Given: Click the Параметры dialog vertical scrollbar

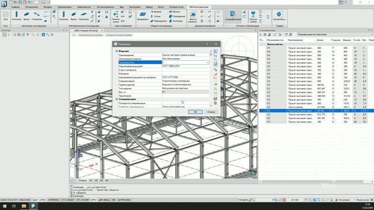Looking at the screenshot, I should point(210,78).
